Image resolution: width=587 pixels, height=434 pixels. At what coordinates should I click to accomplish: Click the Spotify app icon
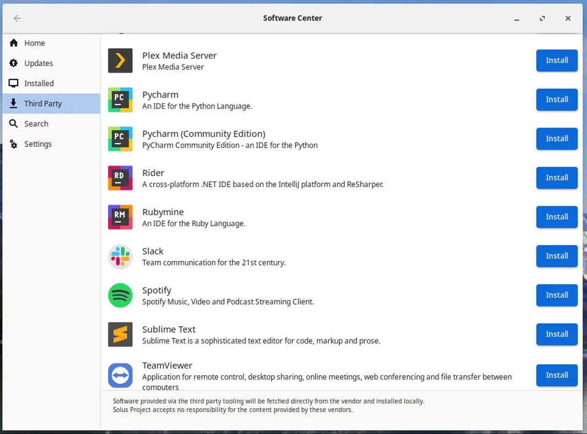120,295
